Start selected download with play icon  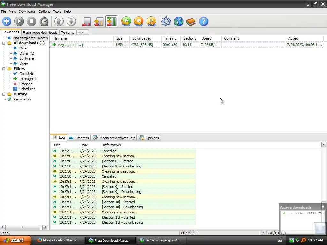[19, 21]
